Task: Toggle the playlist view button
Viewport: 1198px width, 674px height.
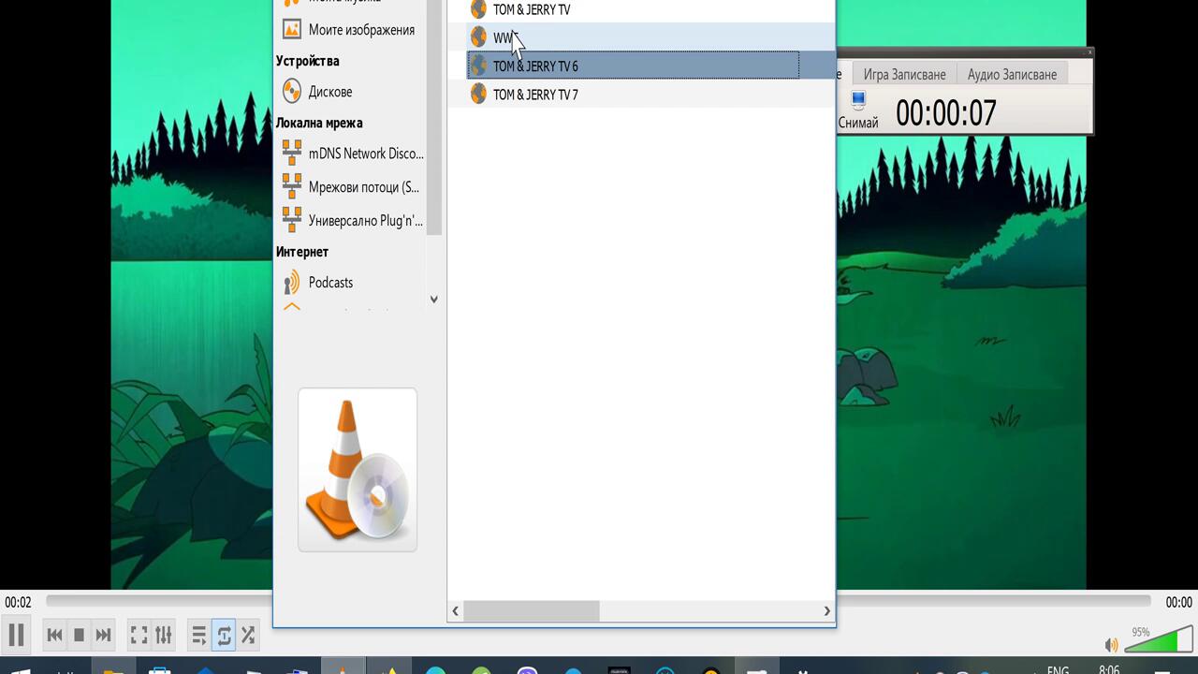Action: click(198, 636)
